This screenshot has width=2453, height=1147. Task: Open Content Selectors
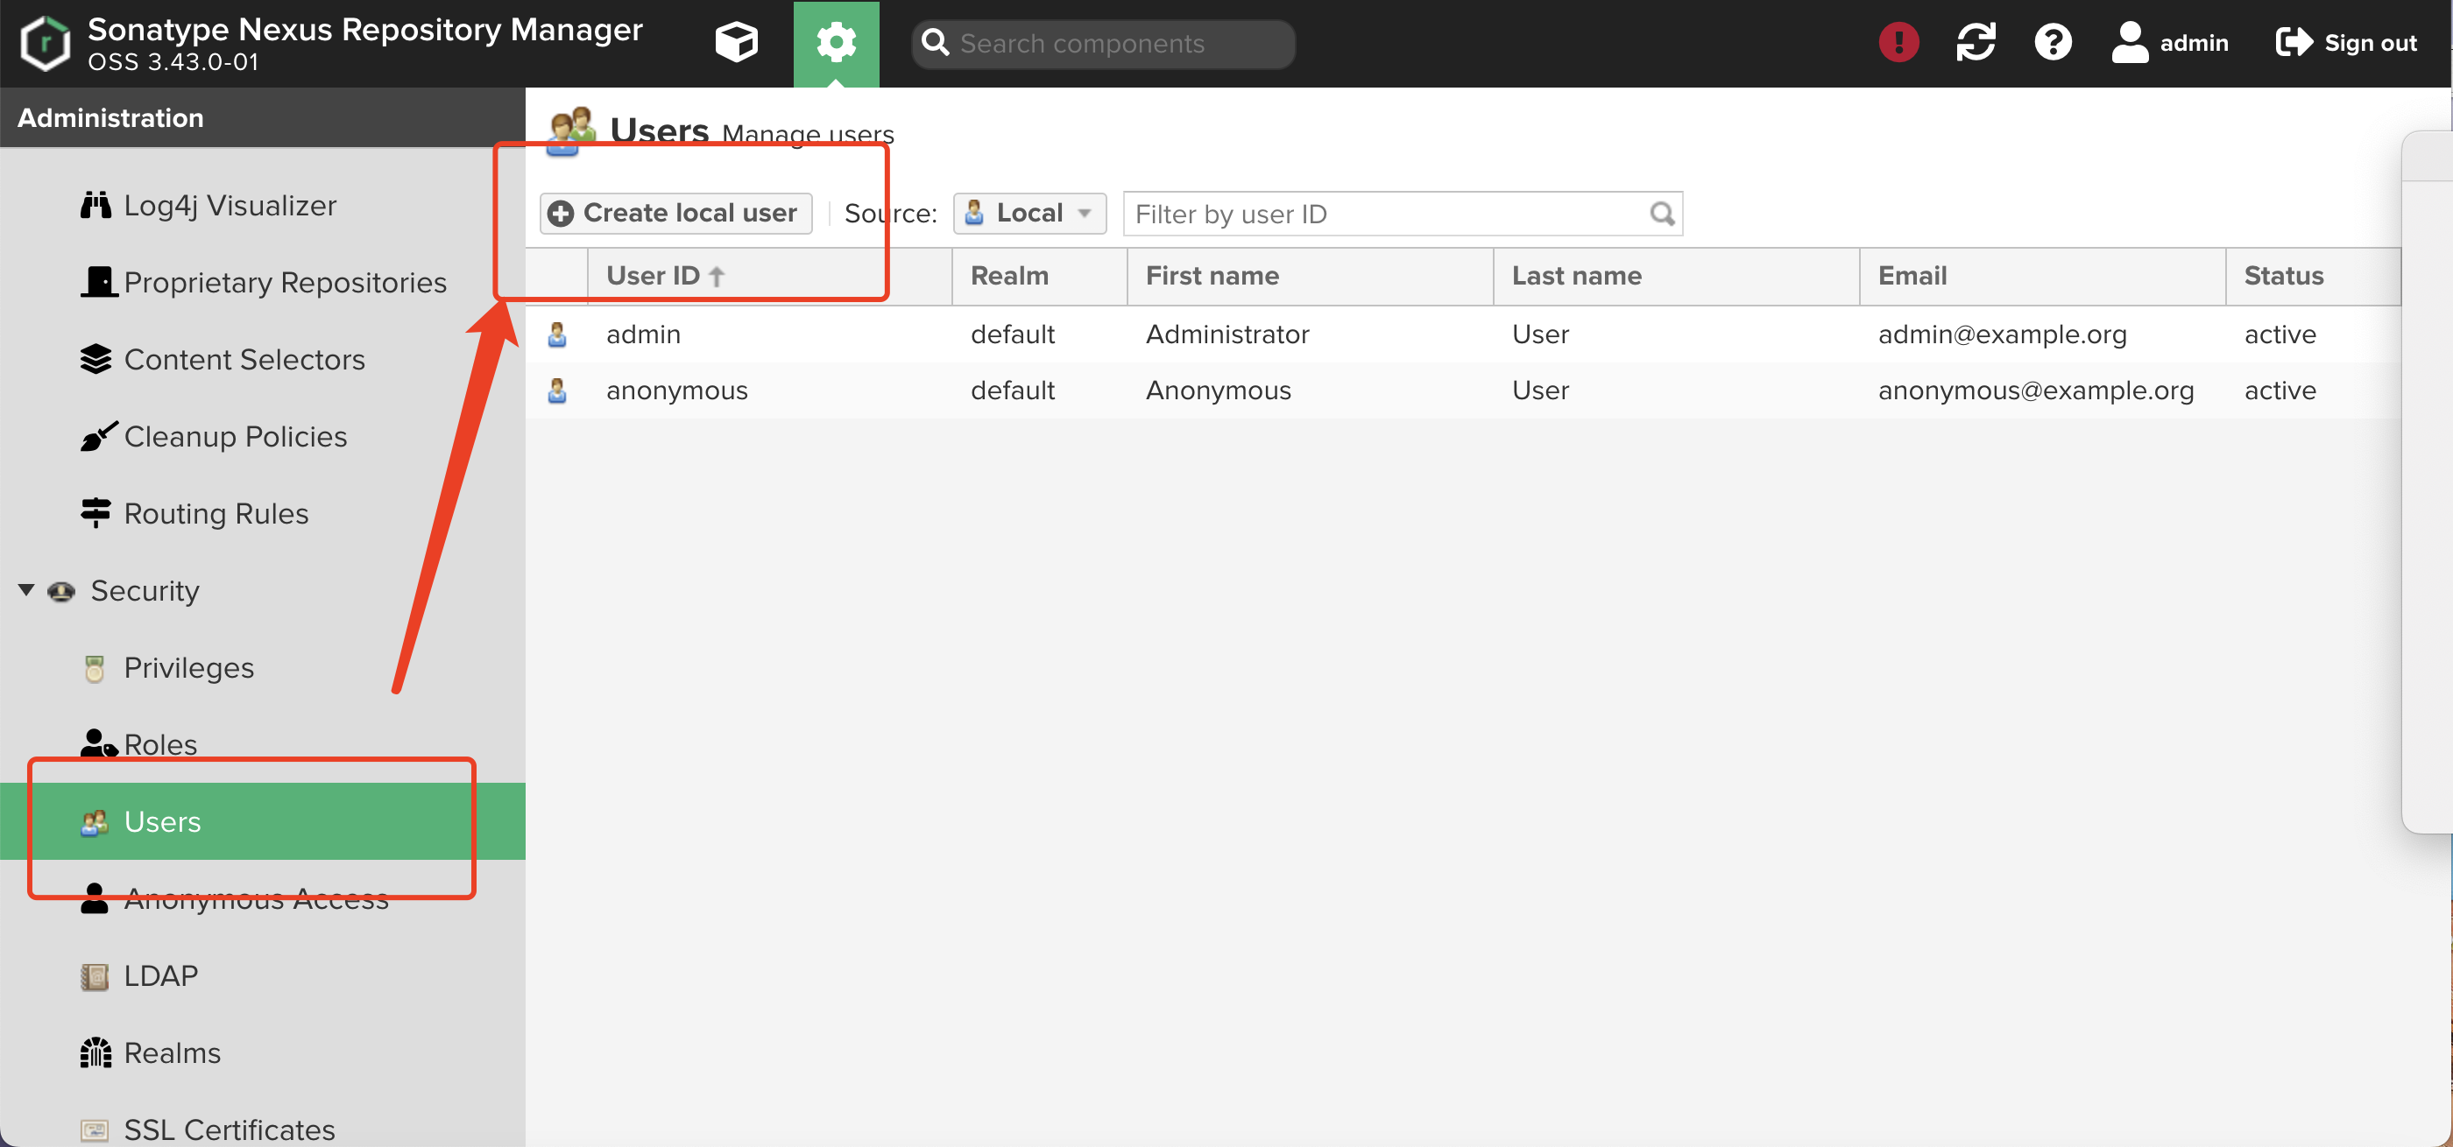[244, 360]
